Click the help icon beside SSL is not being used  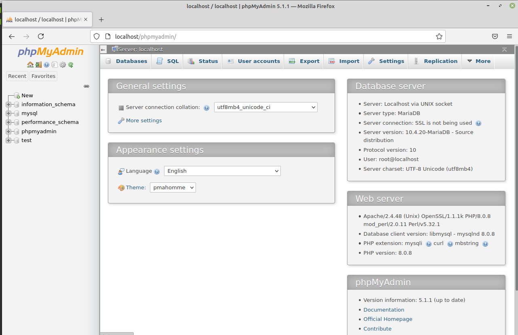tap(478, 123)
